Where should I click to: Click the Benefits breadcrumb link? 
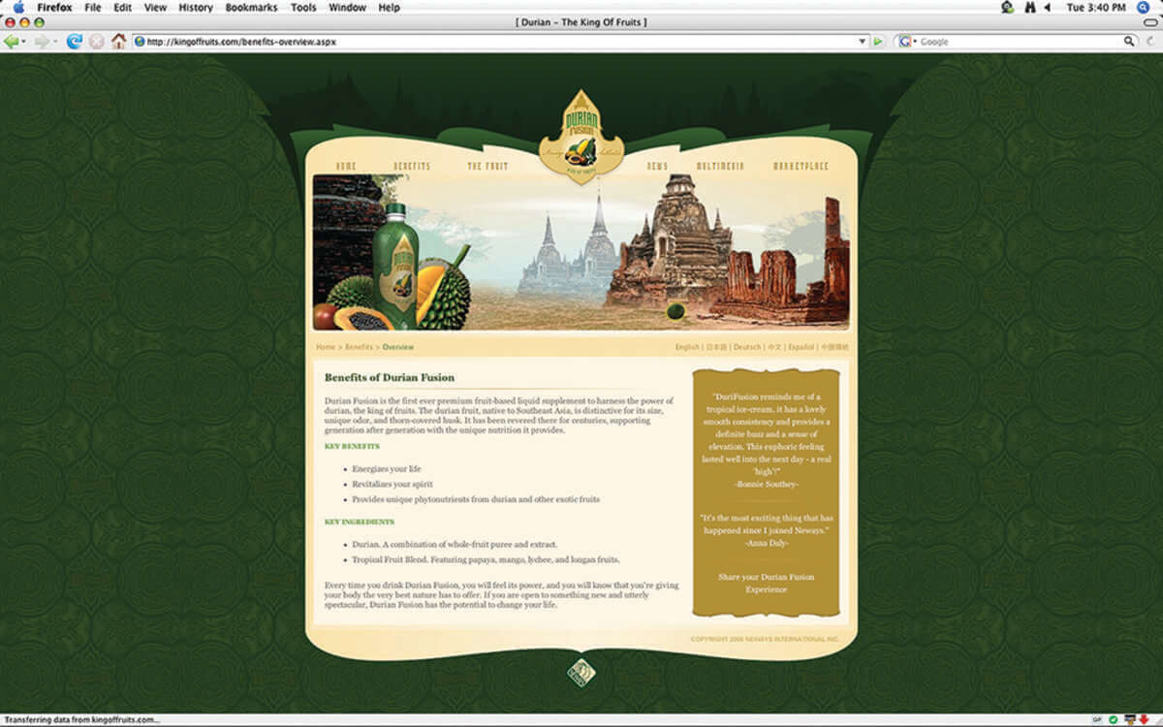tap(359, 347)
